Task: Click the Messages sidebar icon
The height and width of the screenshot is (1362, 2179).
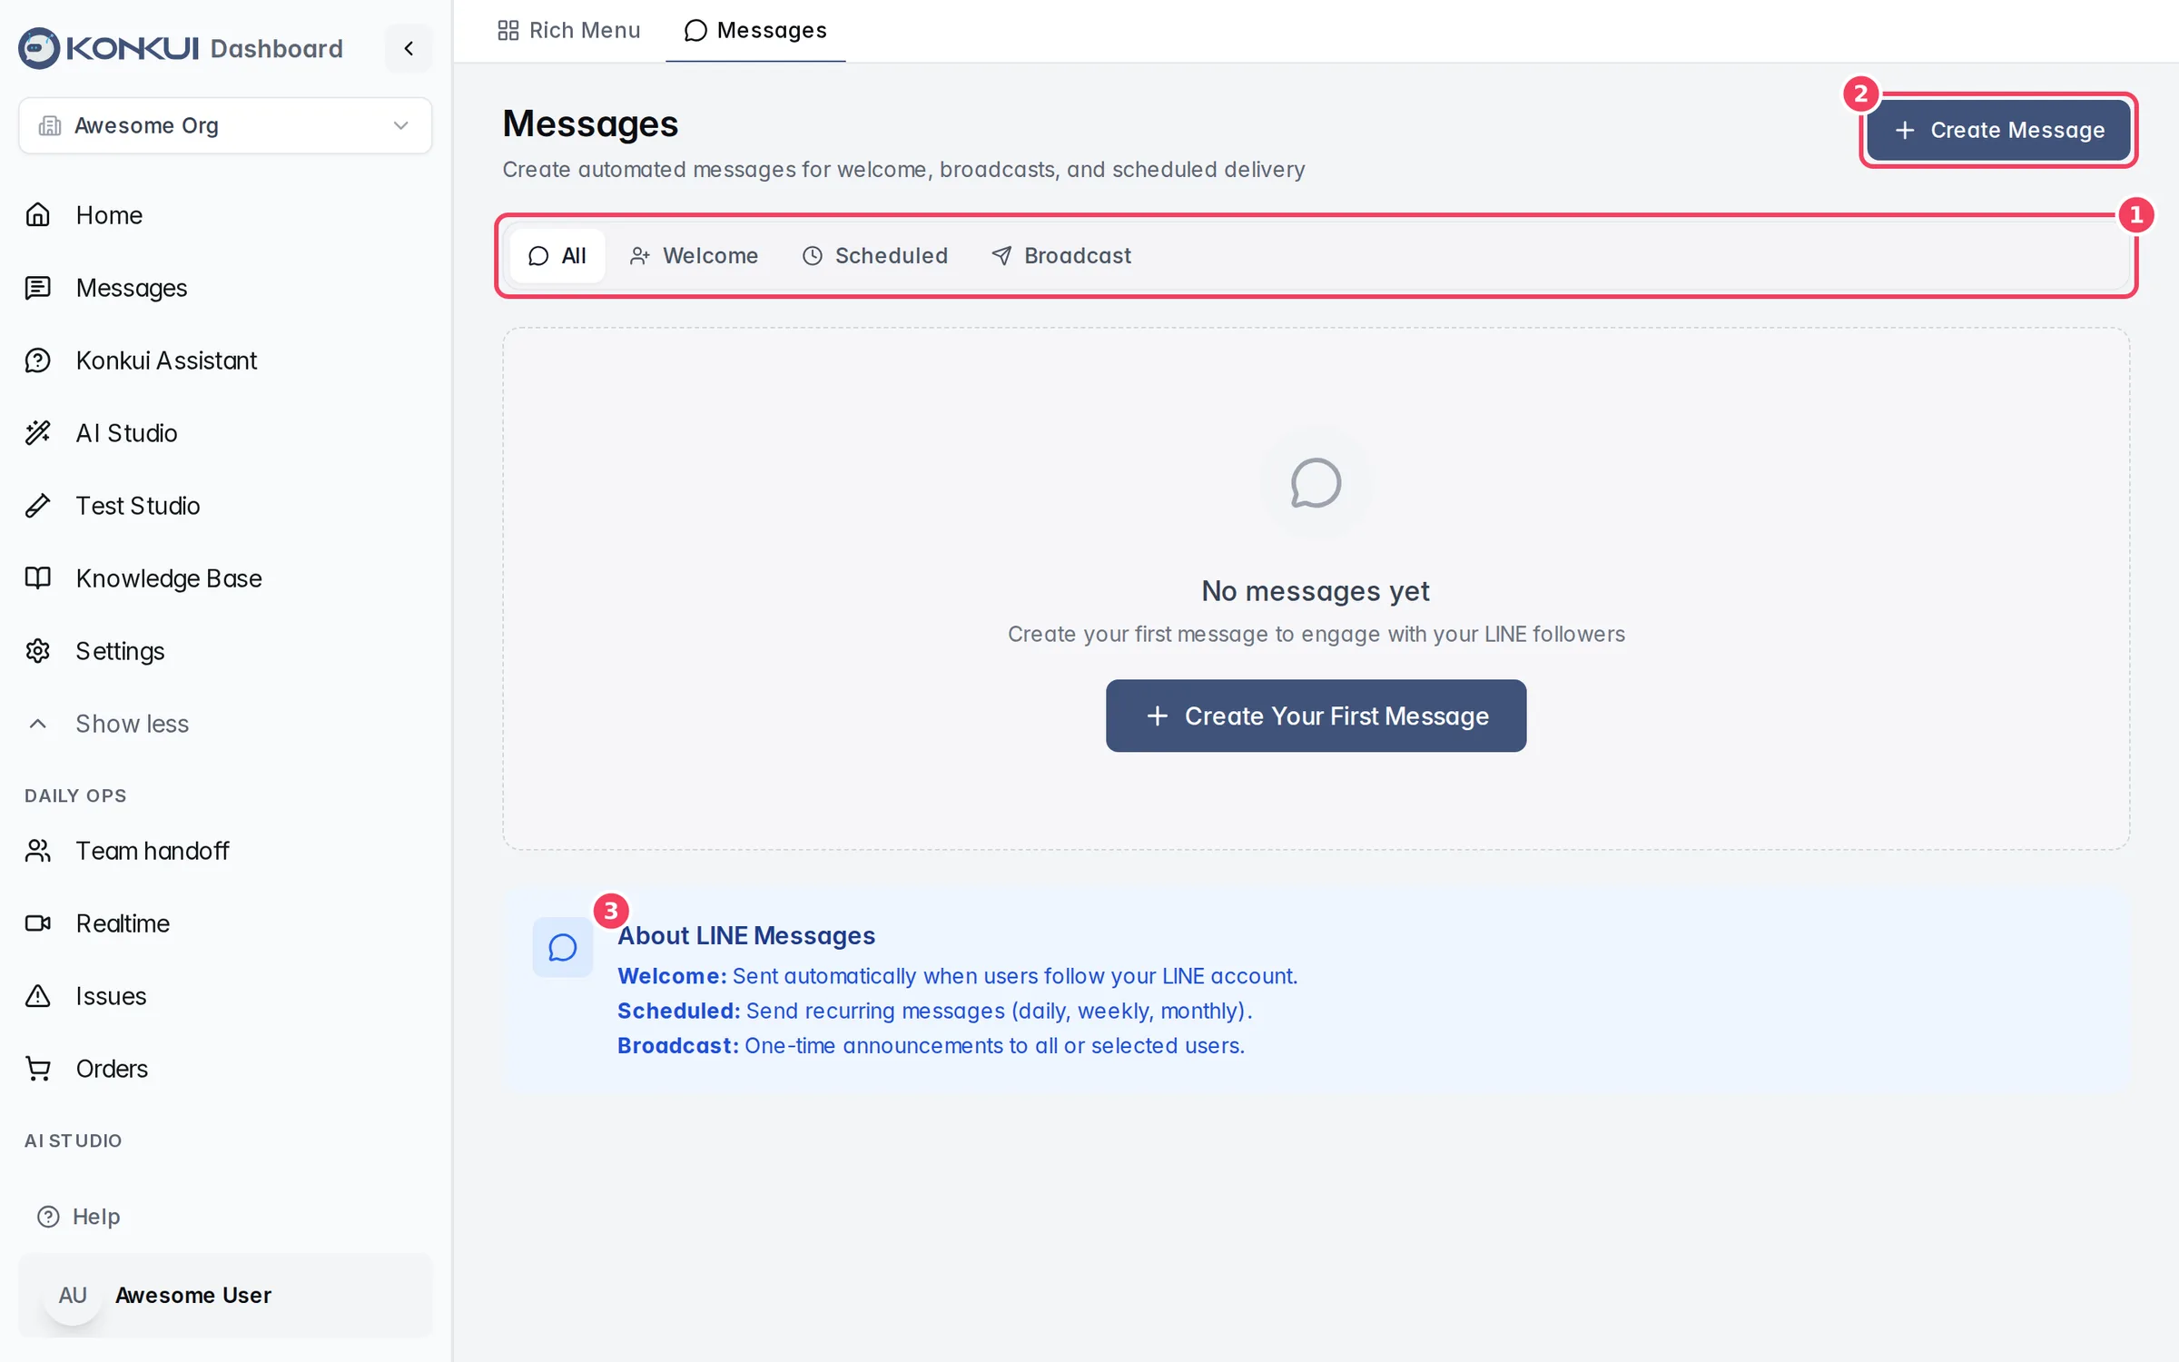Action: click(x=38, y=288)
